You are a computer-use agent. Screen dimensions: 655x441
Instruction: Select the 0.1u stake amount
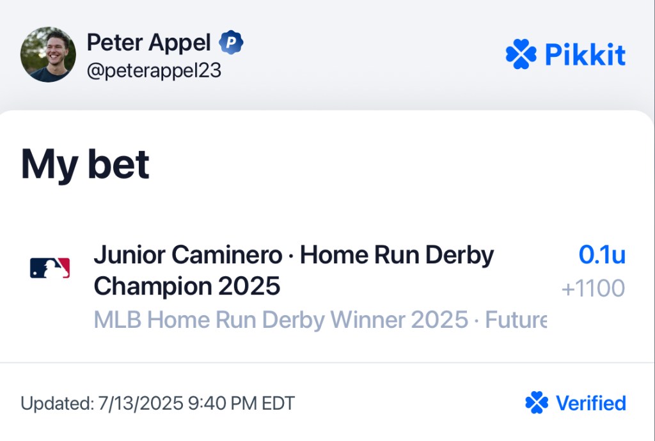pyautogui.click(x=602, y=254)
